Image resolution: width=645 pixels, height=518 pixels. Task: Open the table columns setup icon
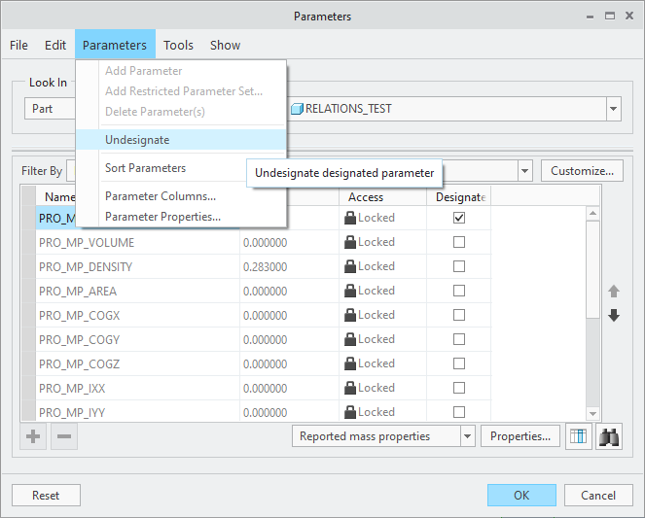click(579, 436)
